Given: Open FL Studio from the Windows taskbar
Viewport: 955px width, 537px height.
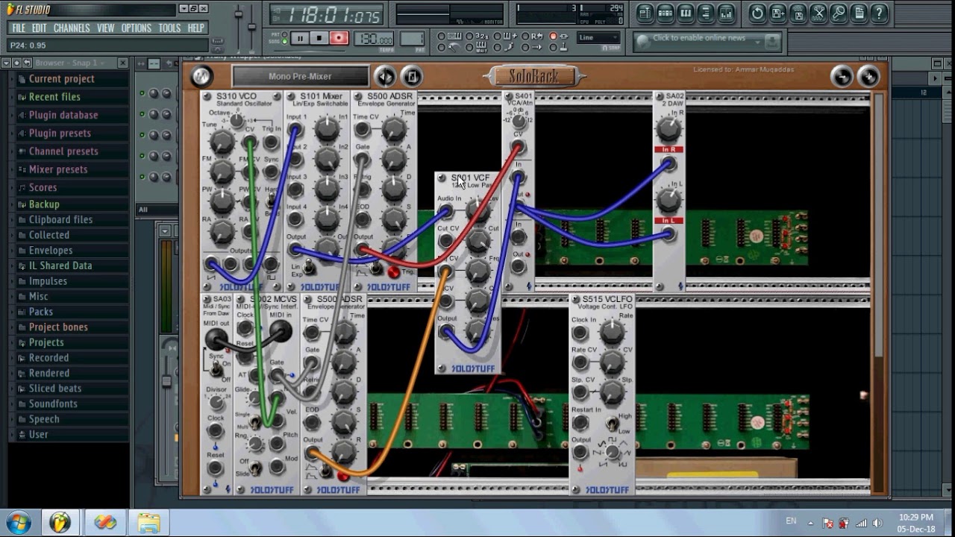Looking at the screenshot, I should [x=60, y=523].
